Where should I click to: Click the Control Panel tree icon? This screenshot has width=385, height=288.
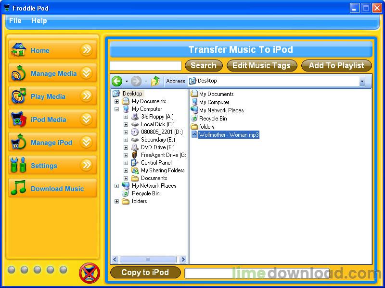(x=135, y=163)
